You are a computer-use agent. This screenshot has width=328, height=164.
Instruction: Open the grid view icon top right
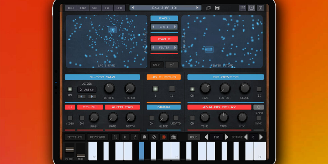click(243, 8)
